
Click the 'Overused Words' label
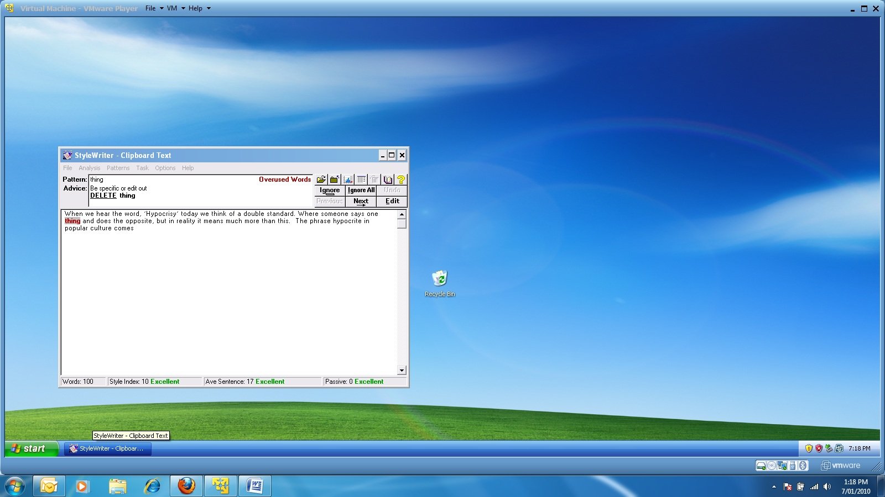(285, 179)
